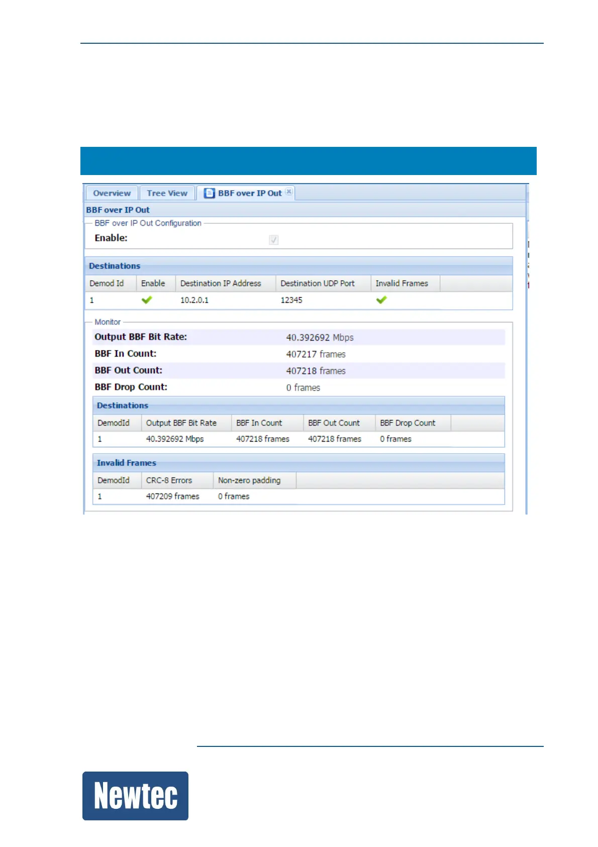
Task: Toggle the Enable checkbox
Action: (274, 240)
